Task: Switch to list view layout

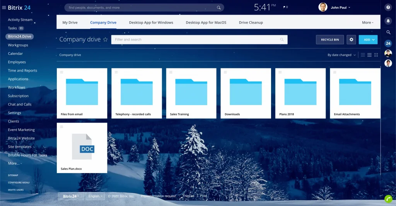Action: coord(363,55)
